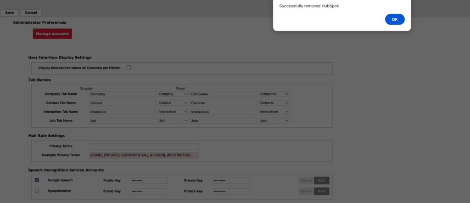Toggle Display Interactions where all Channels are Hidden
The width and height of the screenshot is (470, 203).
129,68
